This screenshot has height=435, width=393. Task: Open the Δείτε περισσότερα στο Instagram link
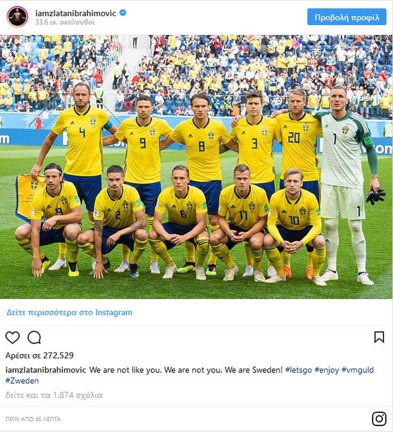point(70,312)
